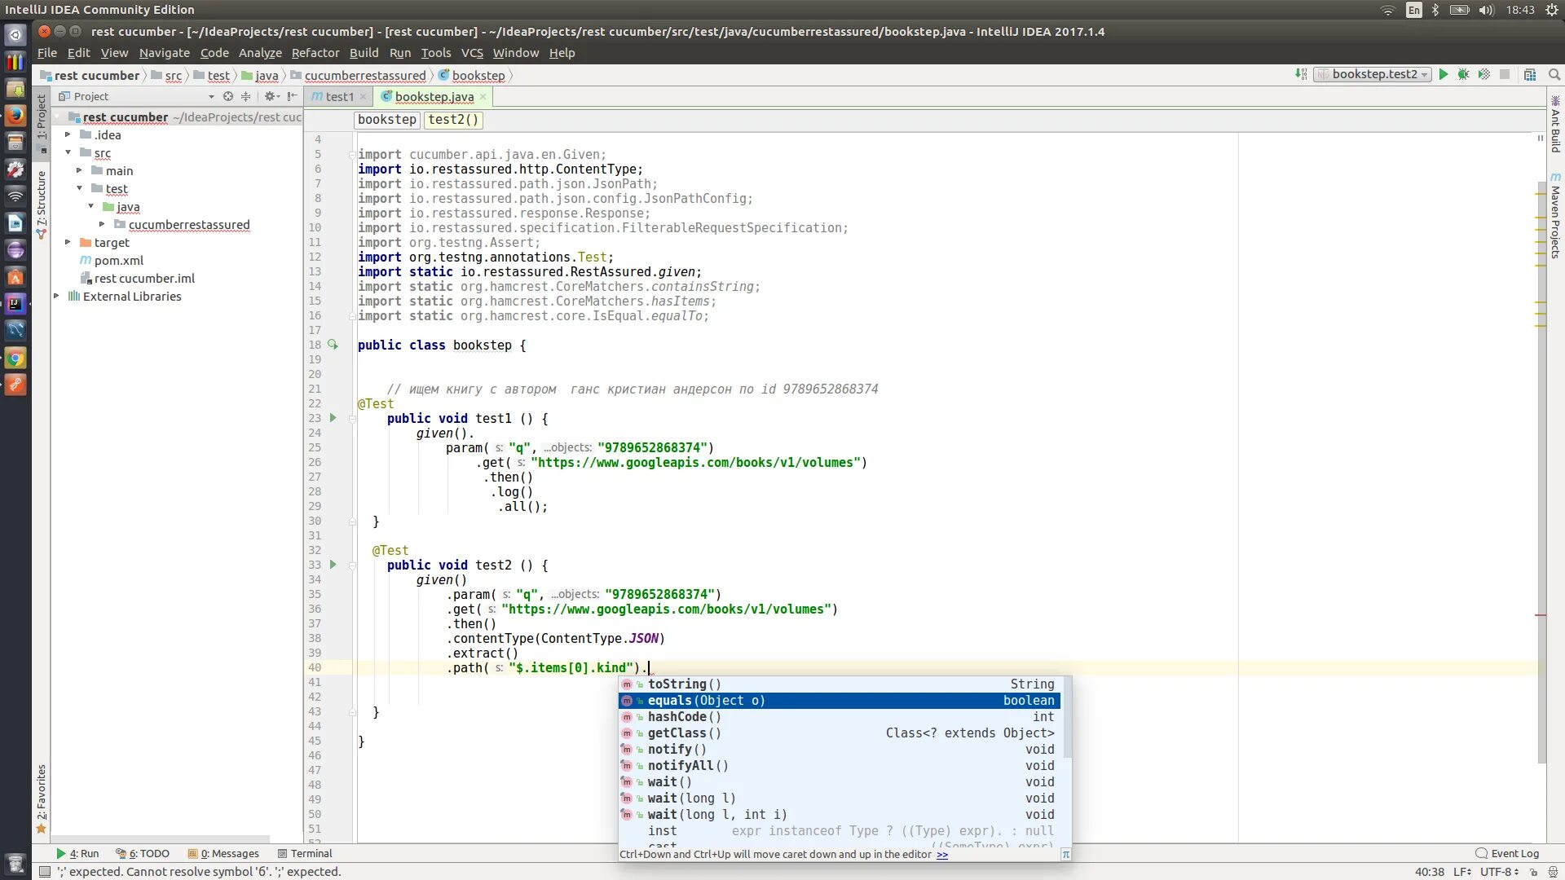Select getClass() completion suggestion
The width and height of the screenshot is (1565, 880).
click(x=840, y=733)
